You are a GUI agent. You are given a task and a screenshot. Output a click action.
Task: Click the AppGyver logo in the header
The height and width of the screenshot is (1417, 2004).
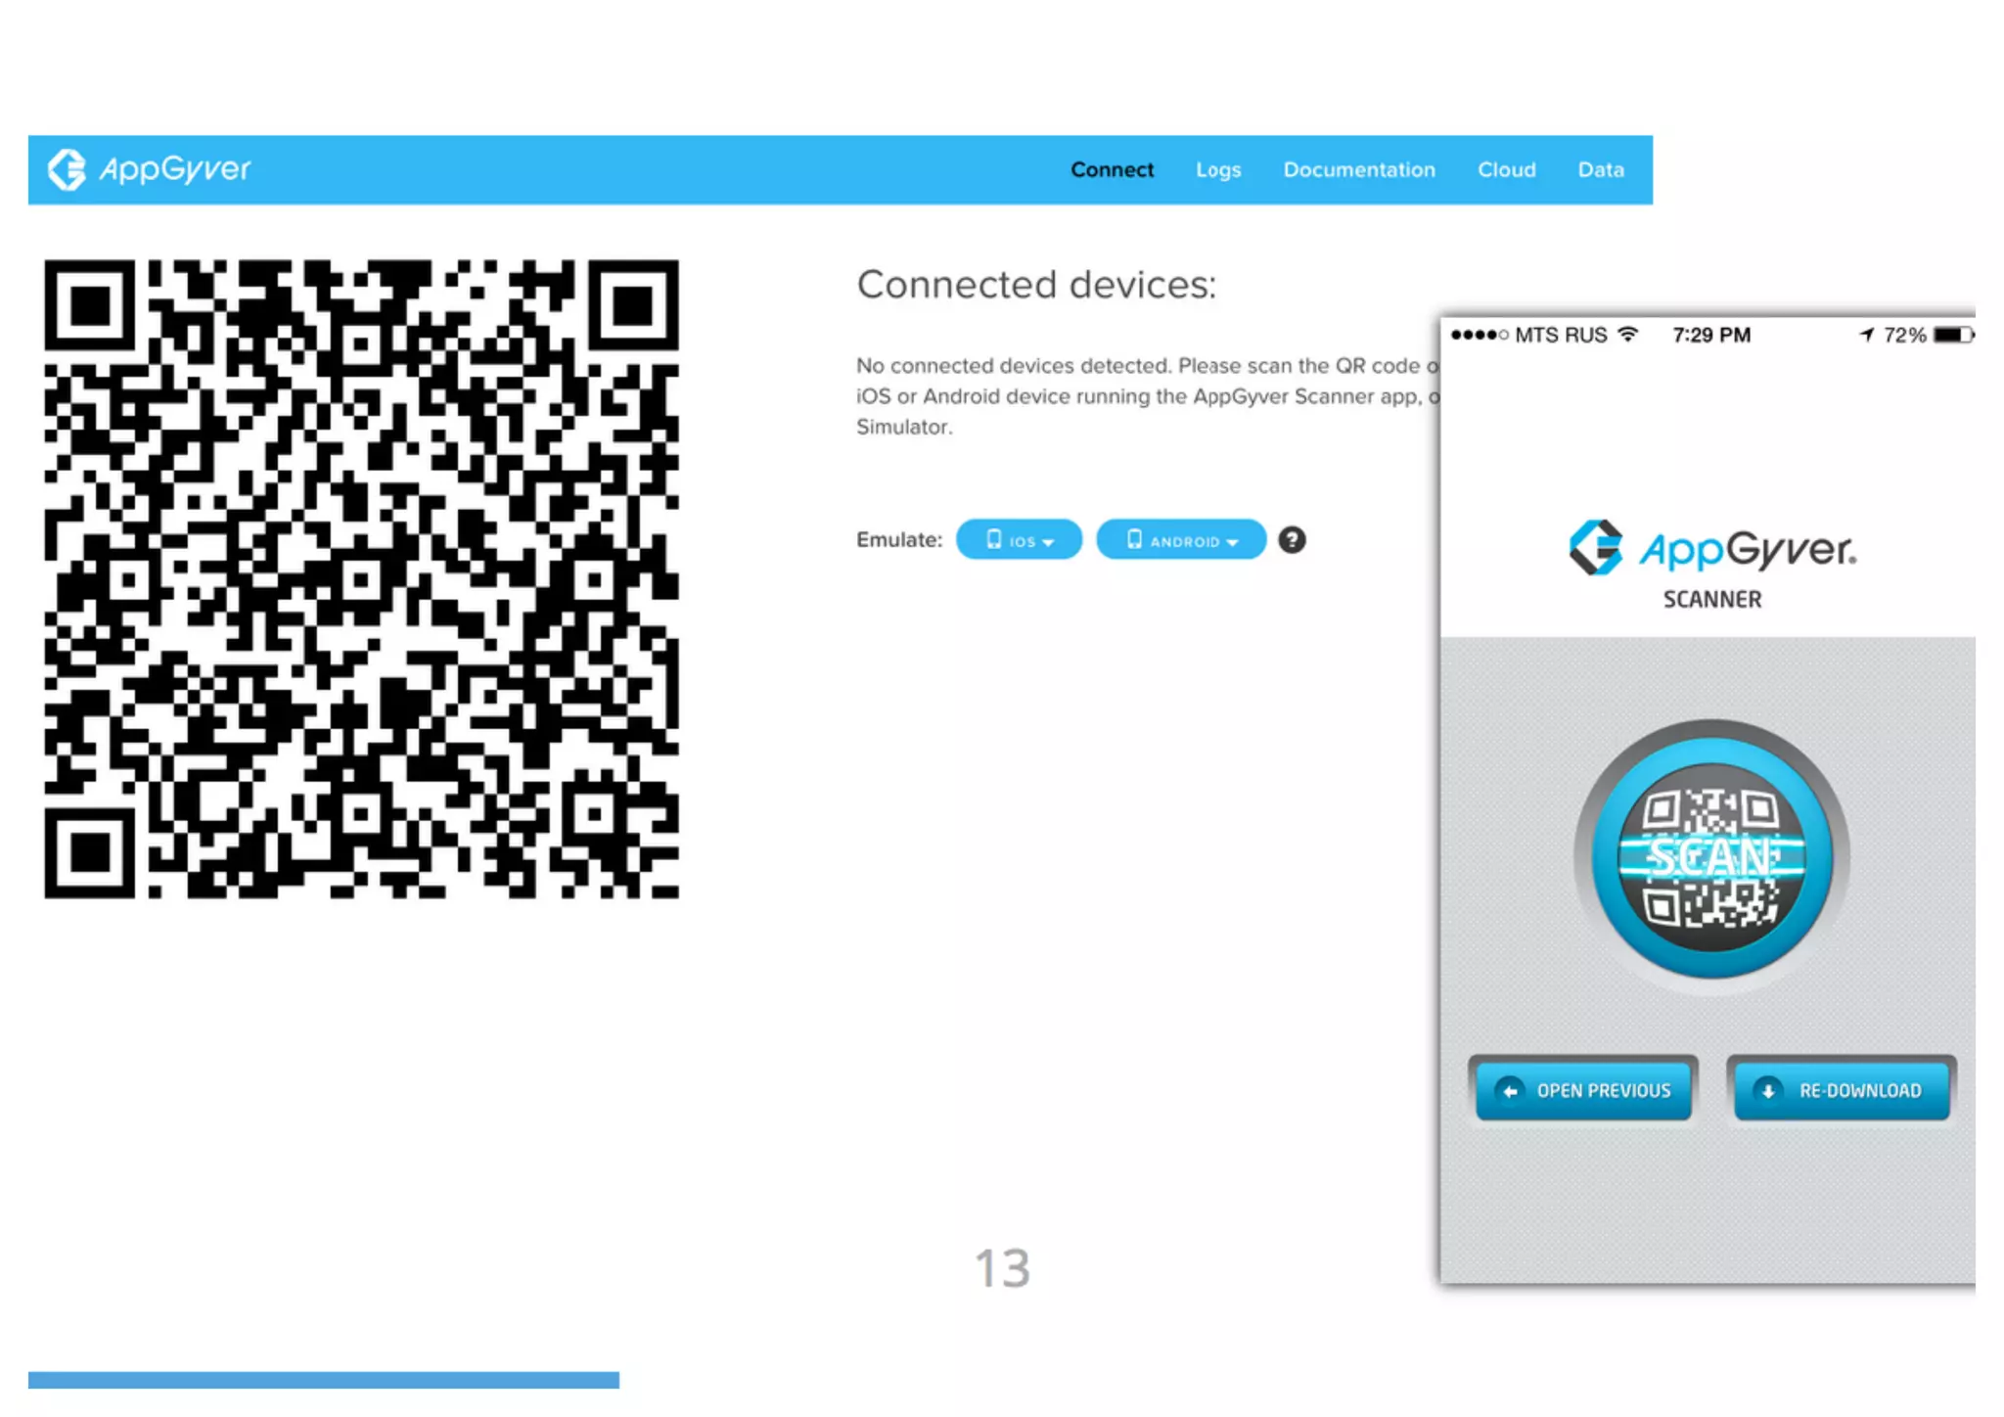click(150, 169)
